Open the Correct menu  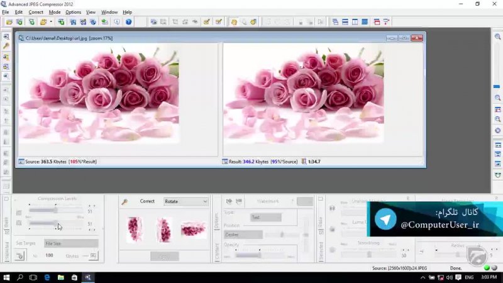tap(36, 12)
